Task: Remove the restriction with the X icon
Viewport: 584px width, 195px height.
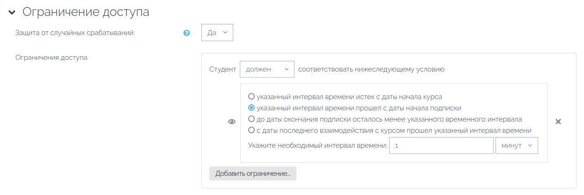Action: (558, 122)
